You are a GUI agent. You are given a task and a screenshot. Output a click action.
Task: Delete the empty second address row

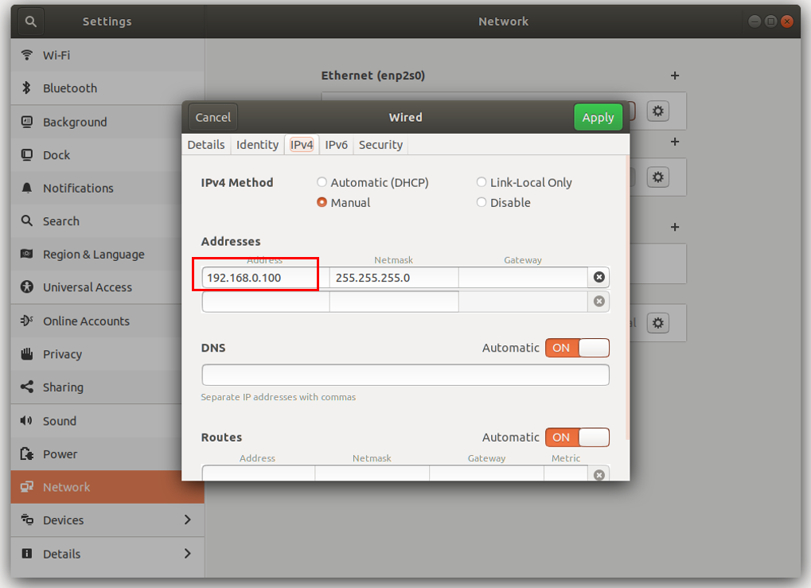(599, 302)
